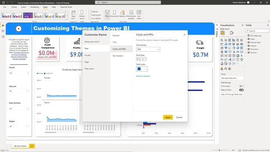This screenshot has height=152, width=270.
Task: Switch to the Insert ribbon tab
Action: pos(24,7)
